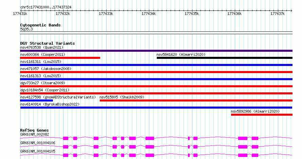
Task: Select the red nsv5892986 variant bar
Action: click(262, 115)
